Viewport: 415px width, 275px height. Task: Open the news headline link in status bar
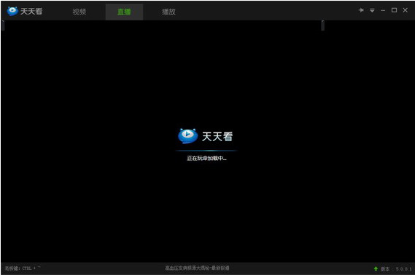coord(197,268)
